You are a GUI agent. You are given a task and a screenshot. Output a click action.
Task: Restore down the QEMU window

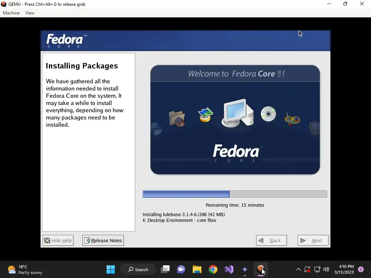coord(345,4)
